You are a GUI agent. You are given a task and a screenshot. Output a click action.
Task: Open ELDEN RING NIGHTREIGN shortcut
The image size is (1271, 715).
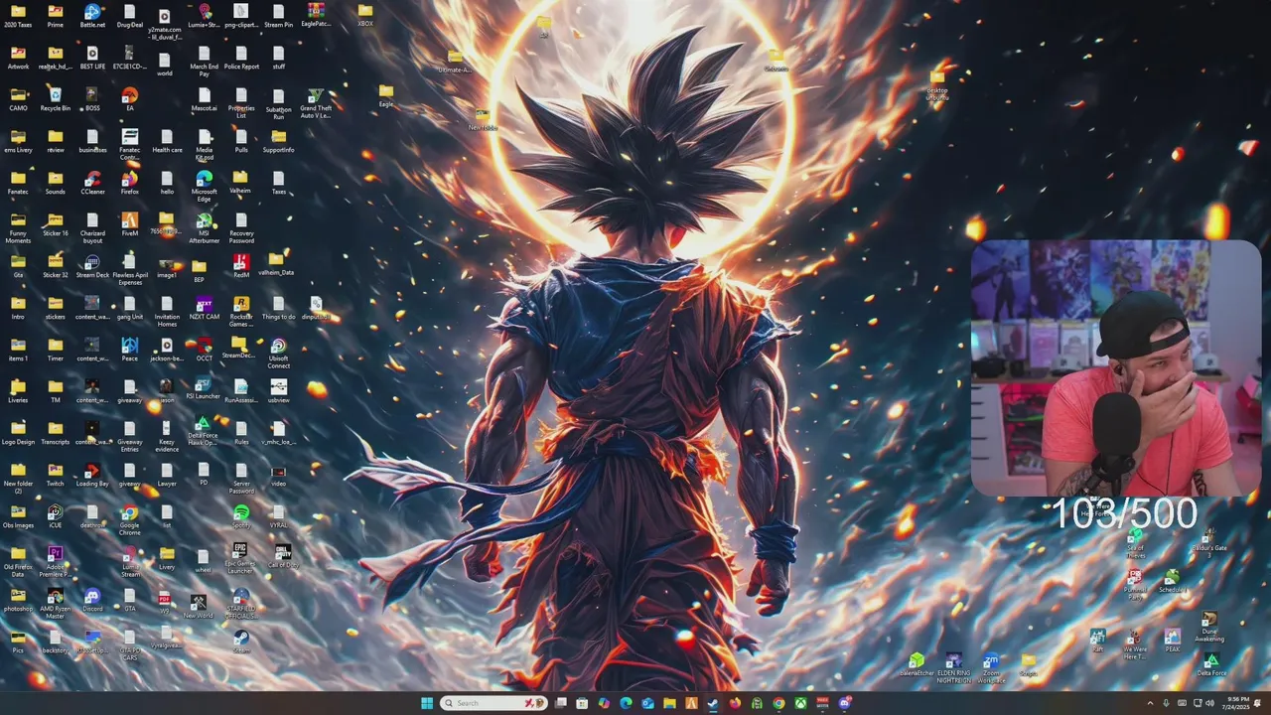pyautogui.click(x=953, y=667)
